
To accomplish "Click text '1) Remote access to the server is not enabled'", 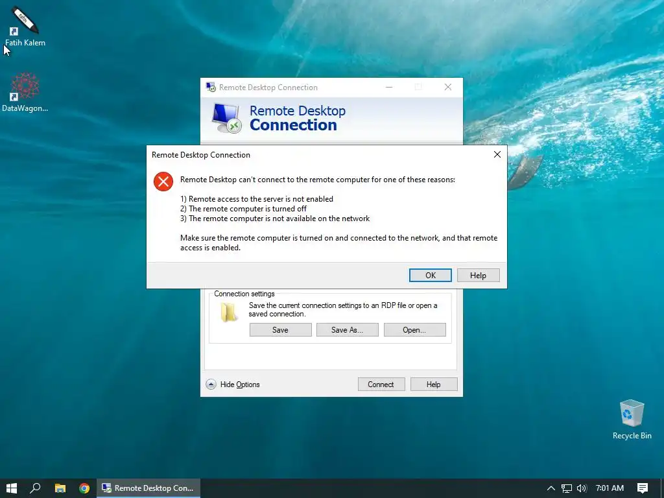I will 257,199.
